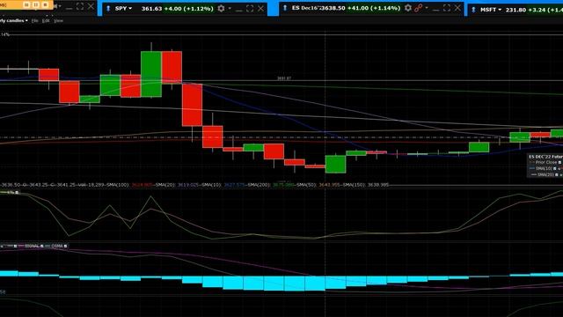This screenshot has width=563, height=317.
Task: Select SPY price 361.63 text
Action: click(x=151, y=8)
